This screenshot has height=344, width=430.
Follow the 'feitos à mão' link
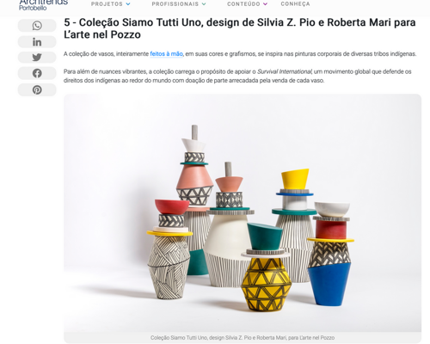point(166,54)
